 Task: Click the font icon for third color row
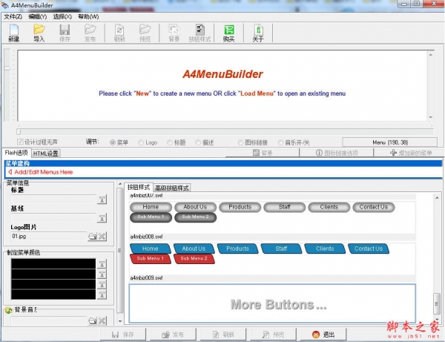tap(102, 284)
